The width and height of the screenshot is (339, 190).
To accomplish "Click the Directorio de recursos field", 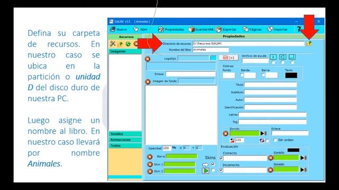I will [x=248, y=43].
